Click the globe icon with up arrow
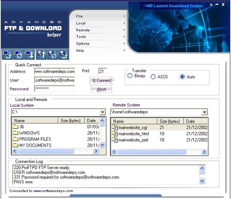This screenshot has width=231, height=199. click(x=41, y=55)
